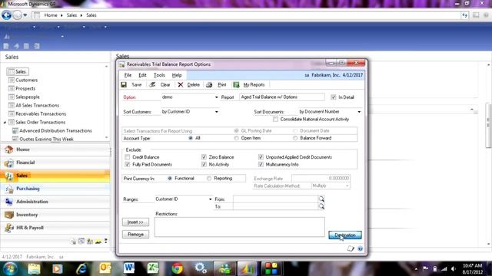Select Prospects in navigation list

tap(25, 89)
